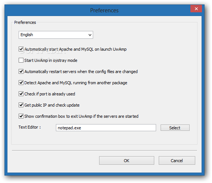Viewport: 212px width, 183px height.
Task: Toggle Get public IP and check update
Action: (21, 105)
